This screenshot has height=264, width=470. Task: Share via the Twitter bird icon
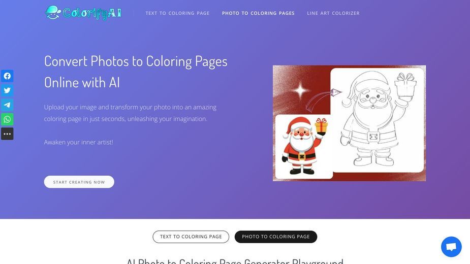click(x=7, y=90)
